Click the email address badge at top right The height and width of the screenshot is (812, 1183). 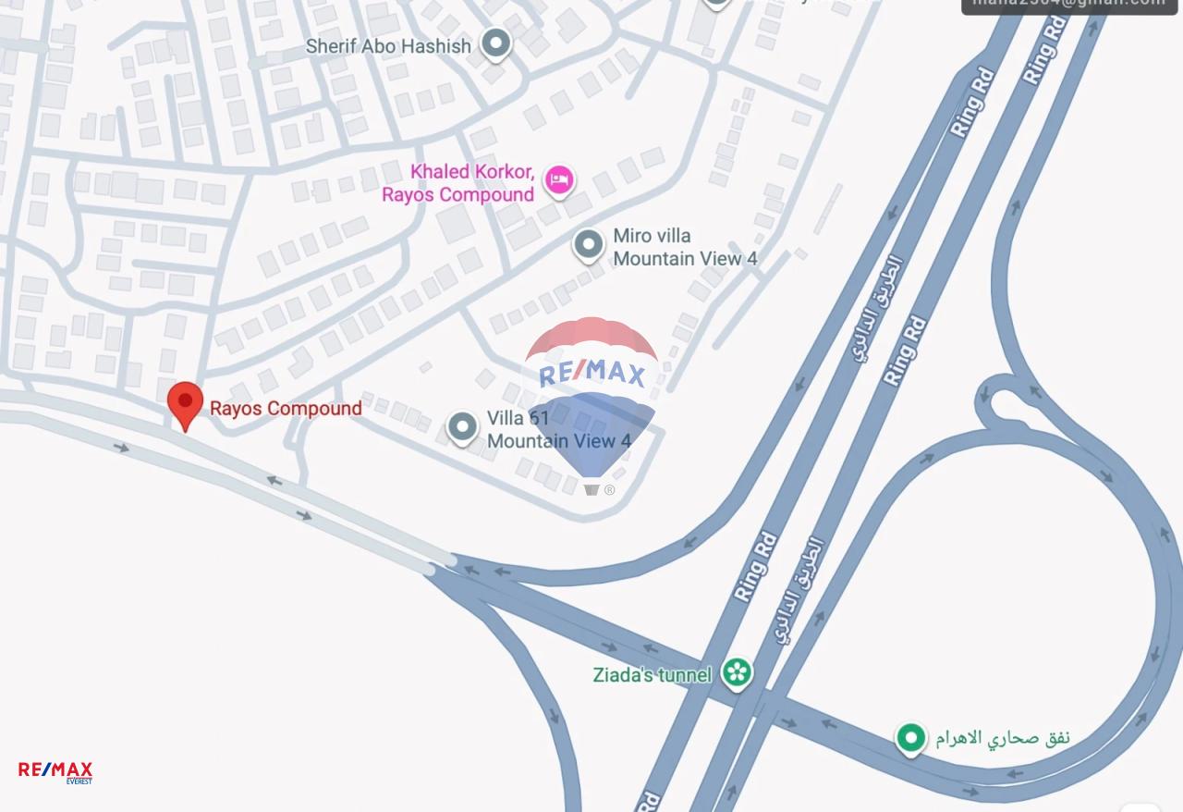(1069, 6)
